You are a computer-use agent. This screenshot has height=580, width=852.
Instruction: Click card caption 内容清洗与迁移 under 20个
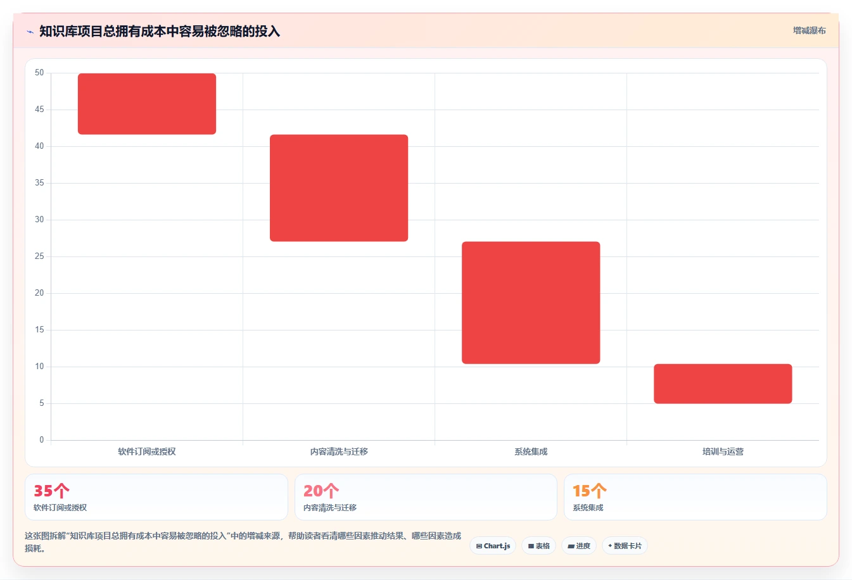click(x=330, y=508)
